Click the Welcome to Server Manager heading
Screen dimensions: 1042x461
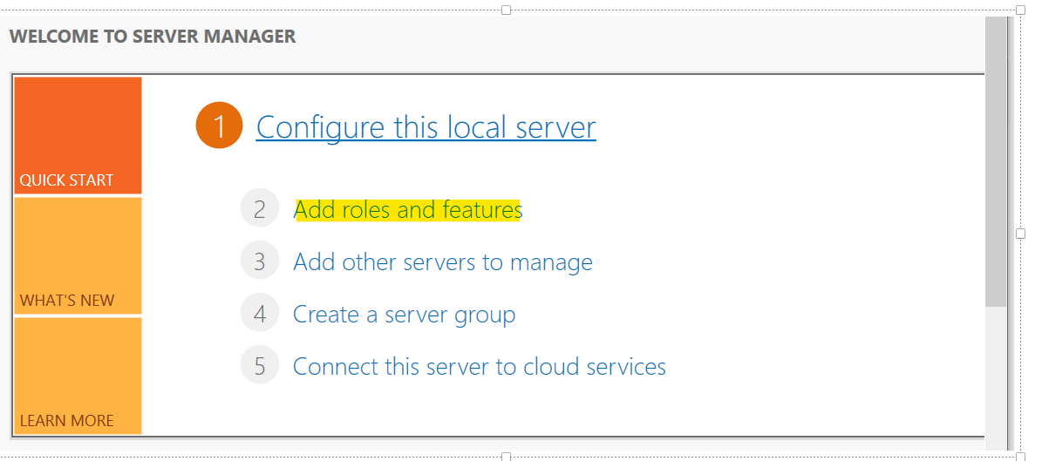tap(153, 36)
